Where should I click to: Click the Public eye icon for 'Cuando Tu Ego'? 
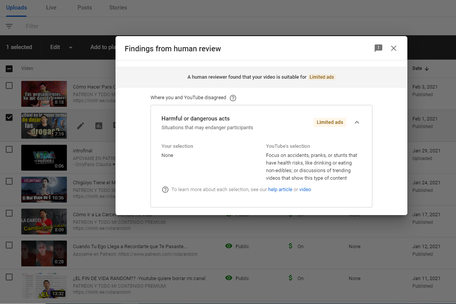[229, 246]
